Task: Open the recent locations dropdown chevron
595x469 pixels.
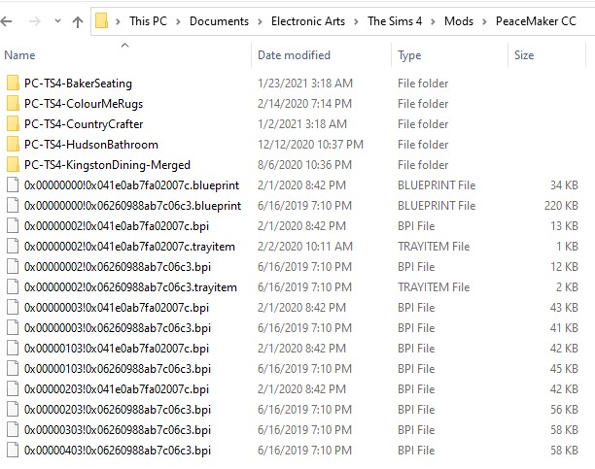Action: point(57,20)
